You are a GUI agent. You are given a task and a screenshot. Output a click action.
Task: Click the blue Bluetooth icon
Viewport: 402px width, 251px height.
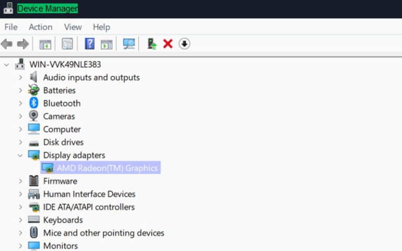coord(33,103)
